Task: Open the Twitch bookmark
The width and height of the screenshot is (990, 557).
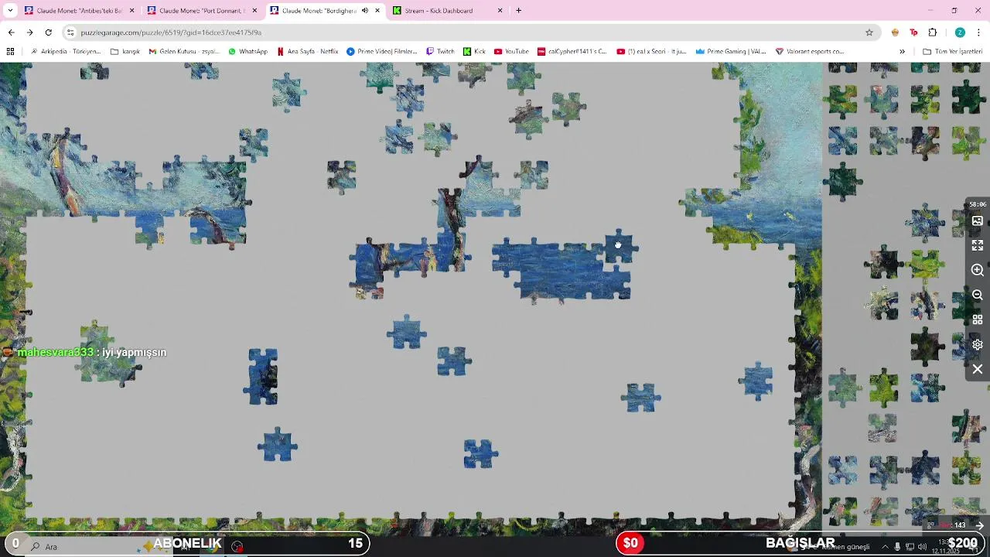Action: coord(441,52)
